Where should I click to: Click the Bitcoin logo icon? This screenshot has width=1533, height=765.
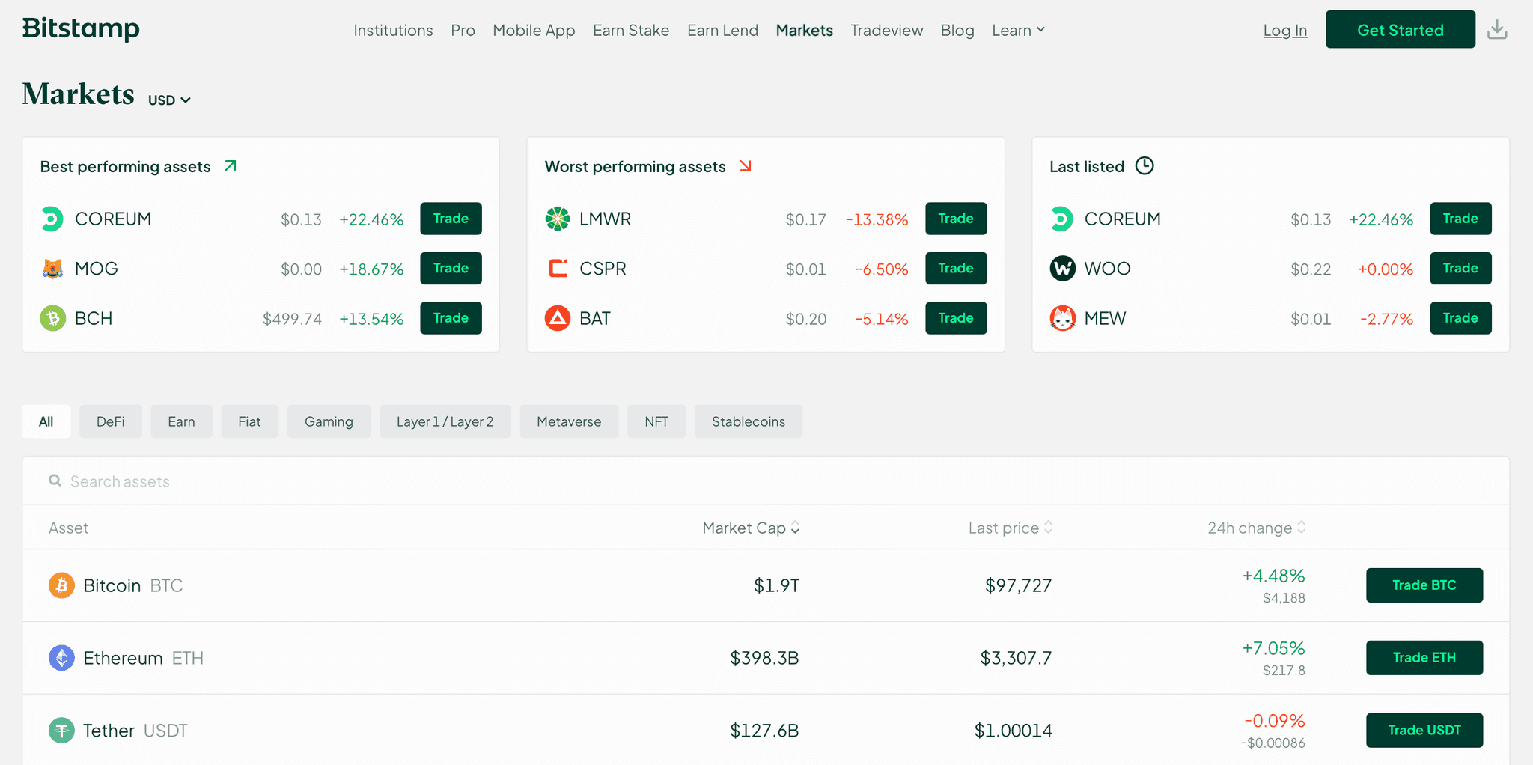(x=61, y=585)
